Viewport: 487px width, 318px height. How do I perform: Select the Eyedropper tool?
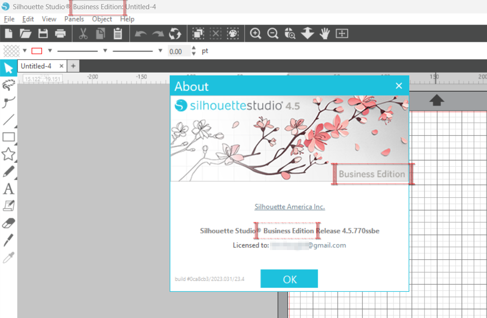coord(8,257)
